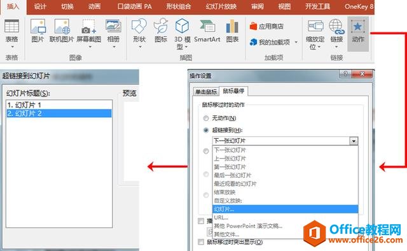Expand the 链接 dropdown arrow
Screen dimensions: 407x251
click(336, 47)
